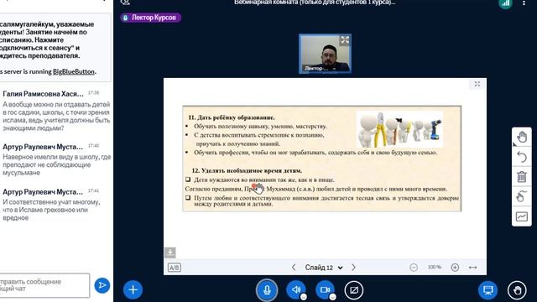Mute the microphone button

point(267,290)
